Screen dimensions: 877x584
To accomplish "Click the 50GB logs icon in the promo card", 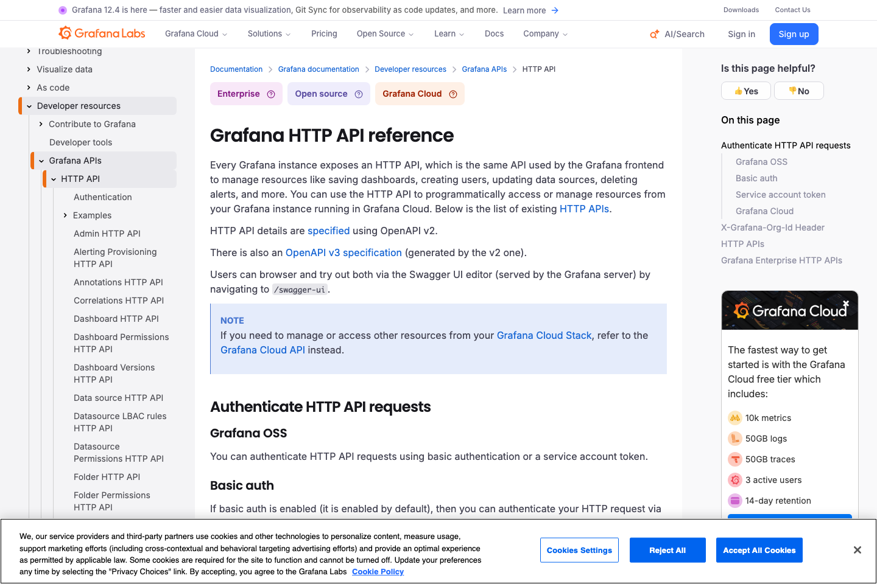I will tap(734, 439).
